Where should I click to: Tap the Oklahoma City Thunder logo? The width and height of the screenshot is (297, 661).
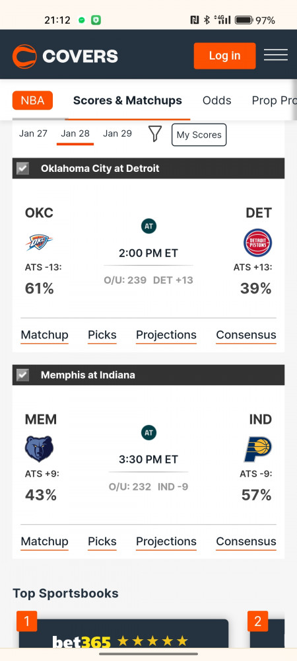pos(39,243)
